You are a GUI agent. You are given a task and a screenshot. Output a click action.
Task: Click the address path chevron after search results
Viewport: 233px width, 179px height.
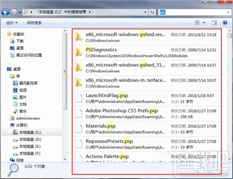90,12
